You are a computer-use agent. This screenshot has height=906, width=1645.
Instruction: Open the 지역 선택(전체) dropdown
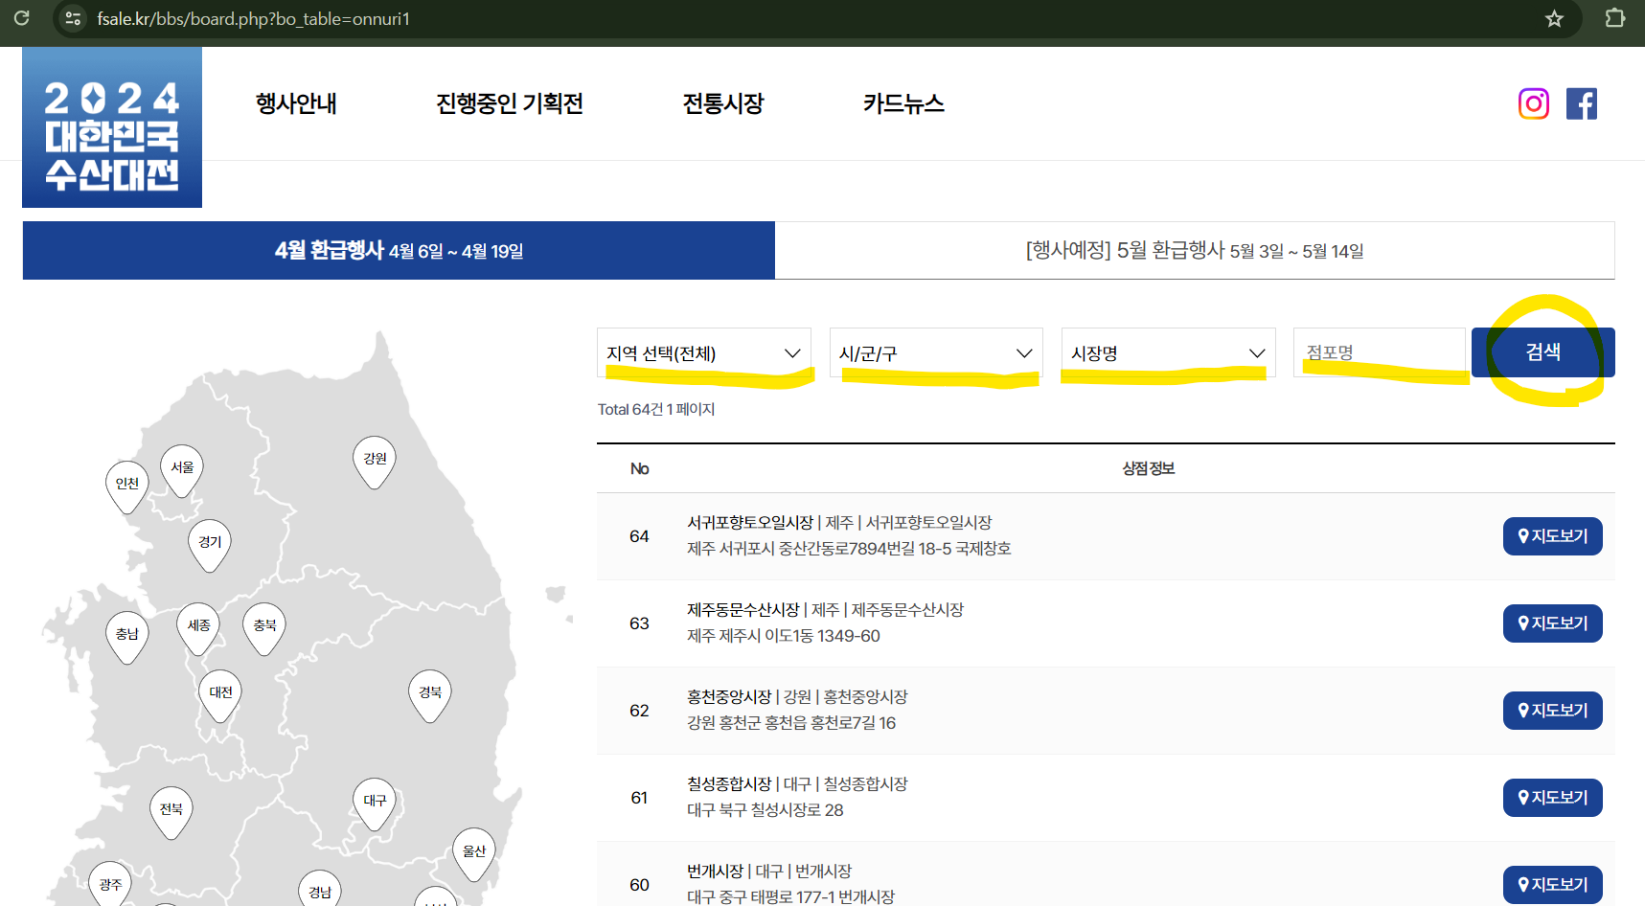pos(704,352)
